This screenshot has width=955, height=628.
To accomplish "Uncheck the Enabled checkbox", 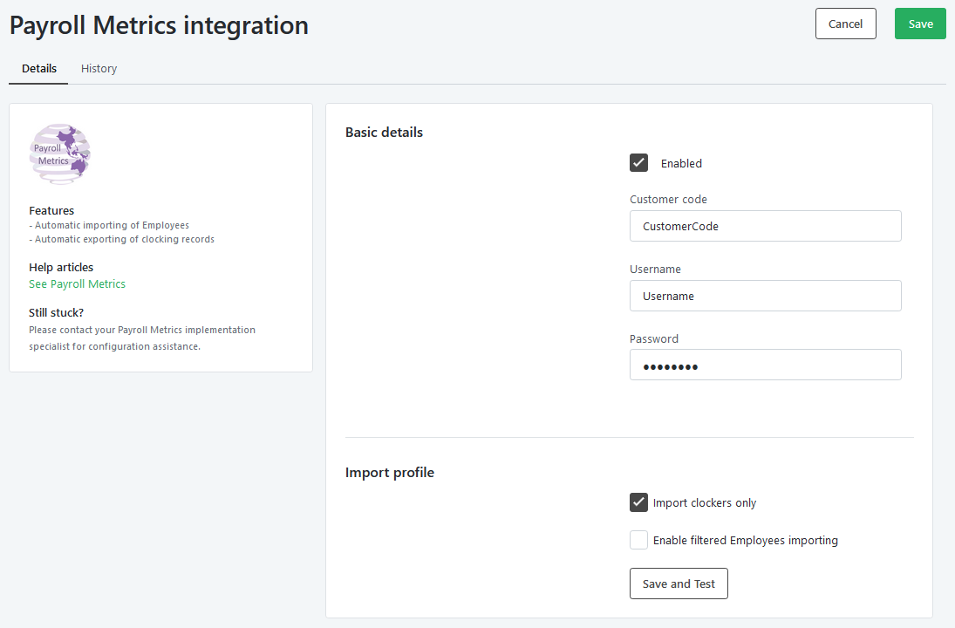I will point(638,162).
